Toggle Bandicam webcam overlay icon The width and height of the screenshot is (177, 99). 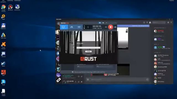[x=88, y=27]
